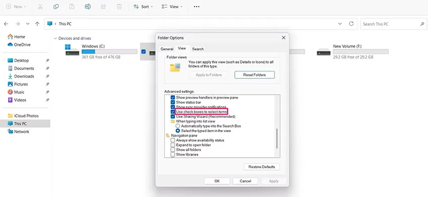The image size is (428, 197).
Task: Toggle Show preview handlers in preview pane
Action: point(173,98)
